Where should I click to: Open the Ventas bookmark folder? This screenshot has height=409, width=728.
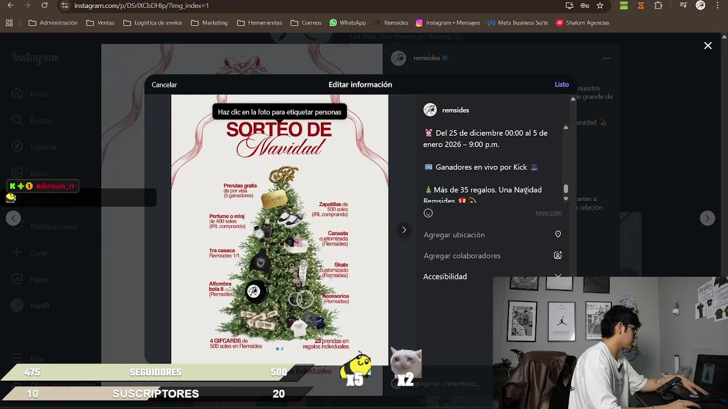(x=100, y=23)
